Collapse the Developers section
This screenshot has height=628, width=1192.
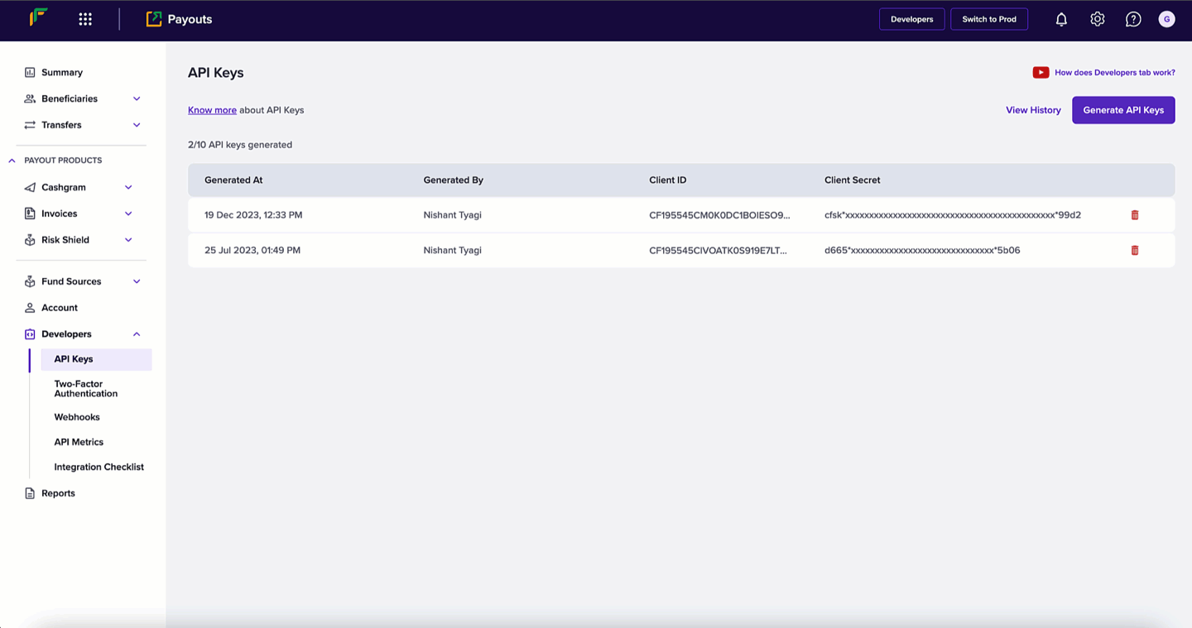pos(136,333)
